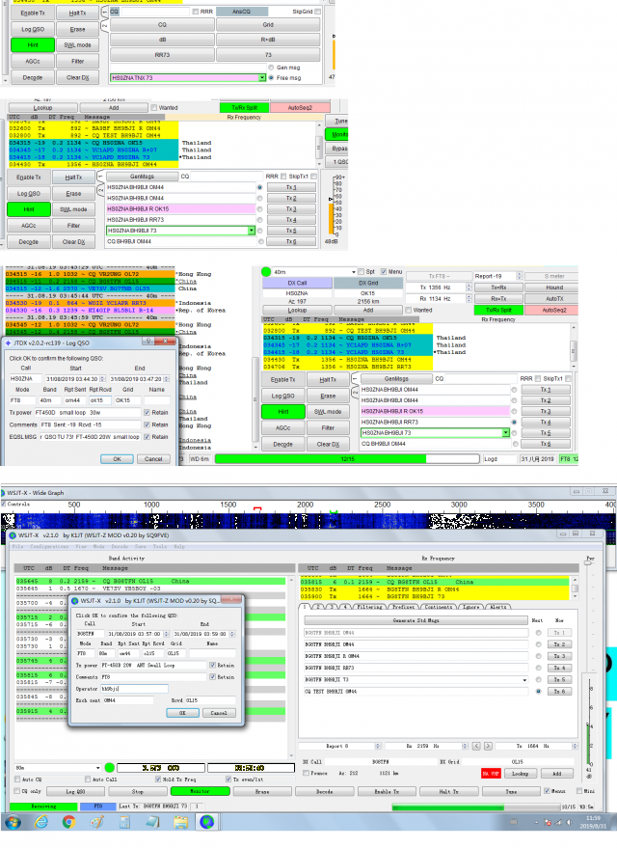Switch to the Prefixes tab
This screenshot has height=848, width=617.
pyautogui.click(x=403, y=607)
